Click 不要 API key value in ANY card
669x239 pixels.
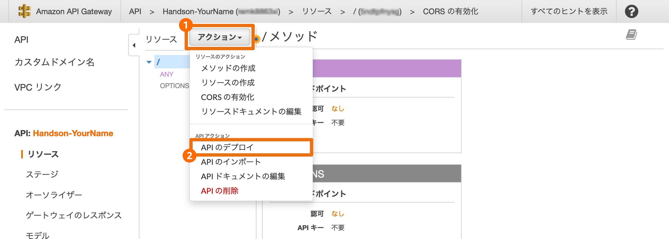(338, 123)
